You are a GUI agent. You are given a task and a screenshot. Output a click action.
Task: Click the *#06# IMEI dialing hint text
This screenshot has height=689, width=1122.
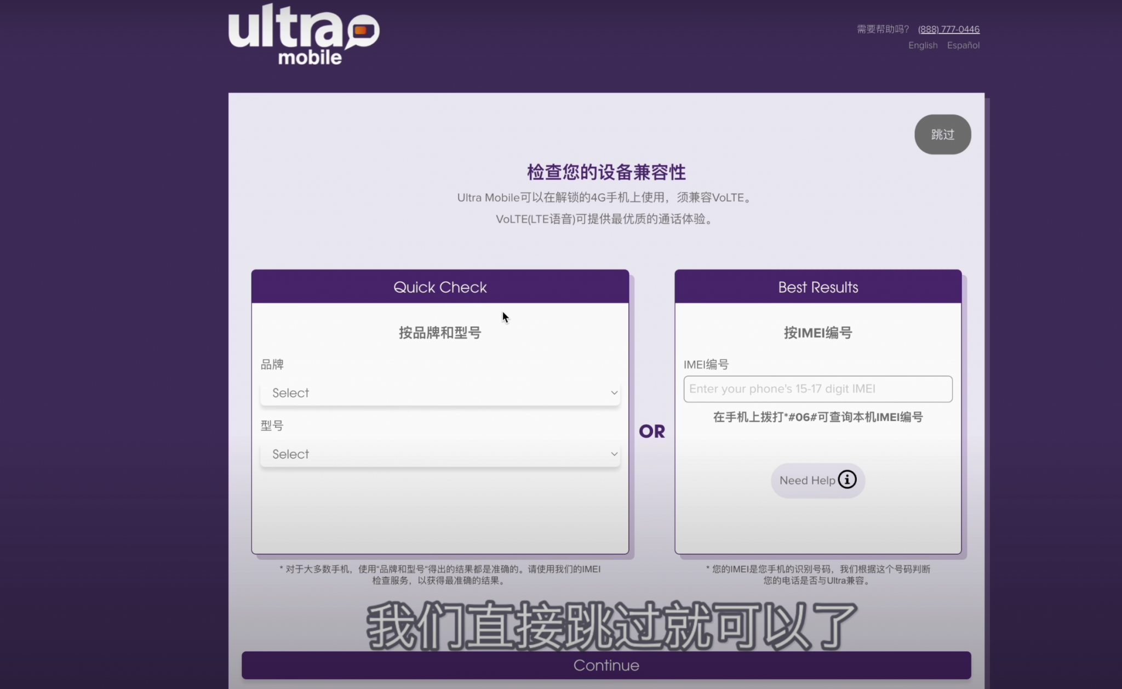tap(818, 417)
